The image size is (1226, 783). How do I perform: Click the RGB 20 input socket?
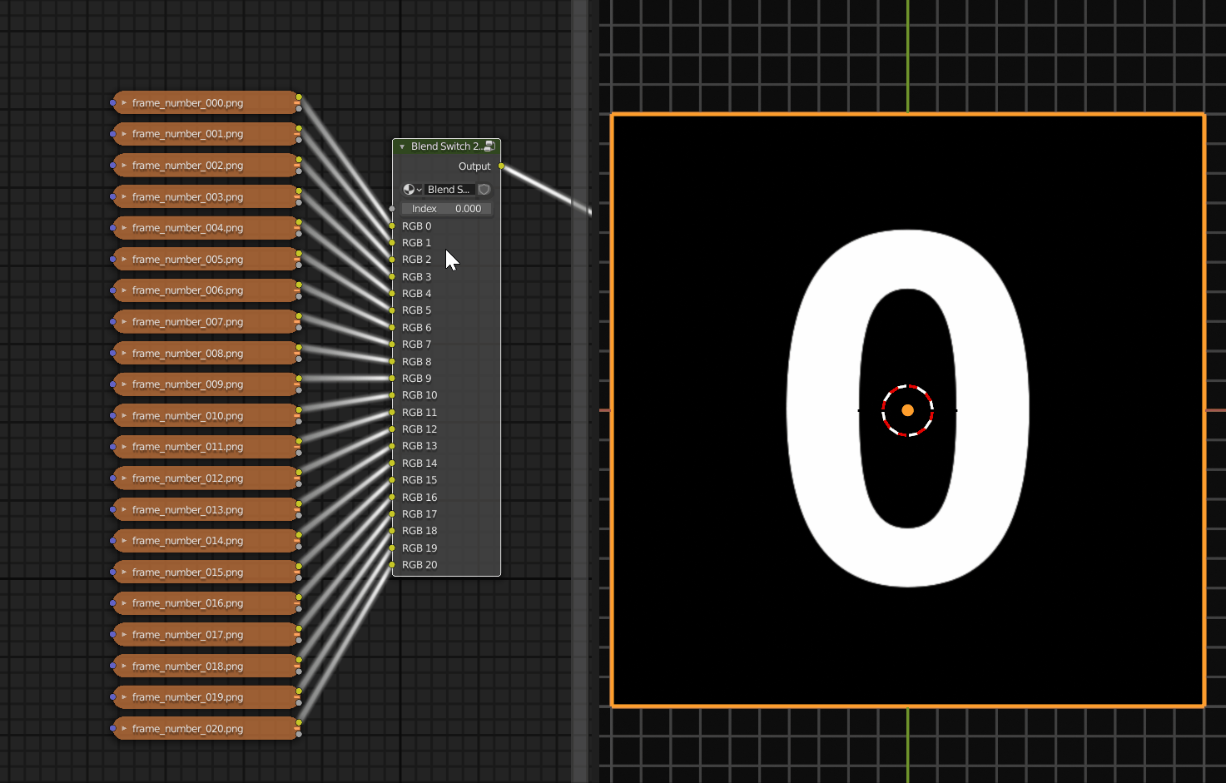pos(392,565)
